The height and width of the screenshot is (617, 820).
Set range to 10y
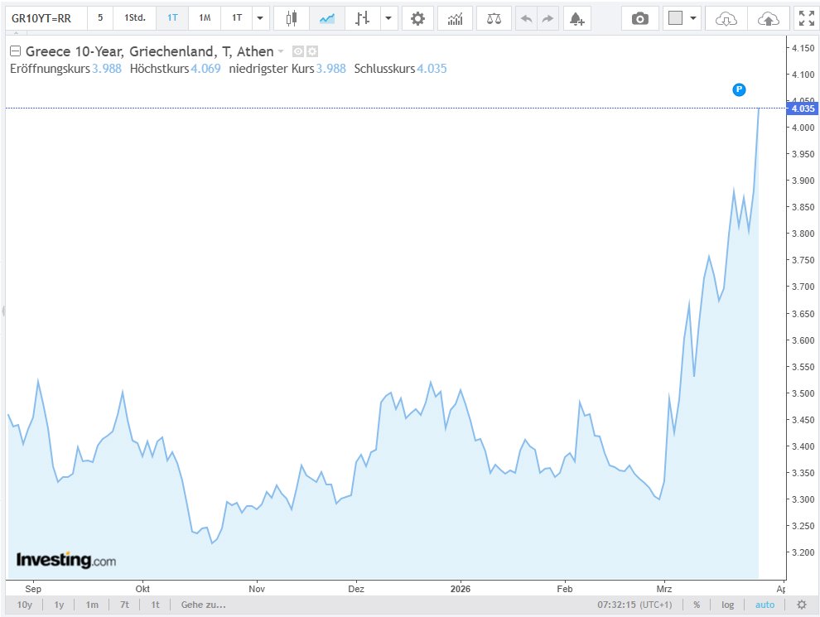click(25, 605)
